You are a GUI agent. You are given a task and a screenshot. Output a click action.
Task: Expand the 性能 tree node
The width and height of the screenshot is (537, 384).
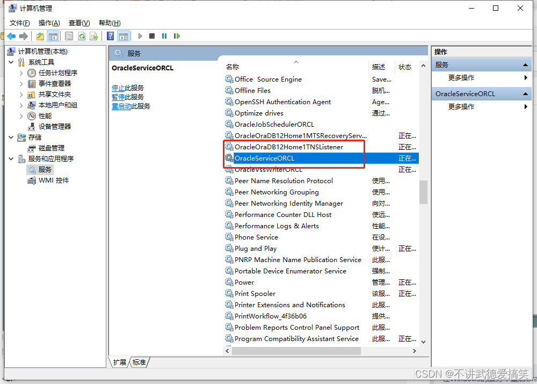pyautogui.click(x=21, y=116)
